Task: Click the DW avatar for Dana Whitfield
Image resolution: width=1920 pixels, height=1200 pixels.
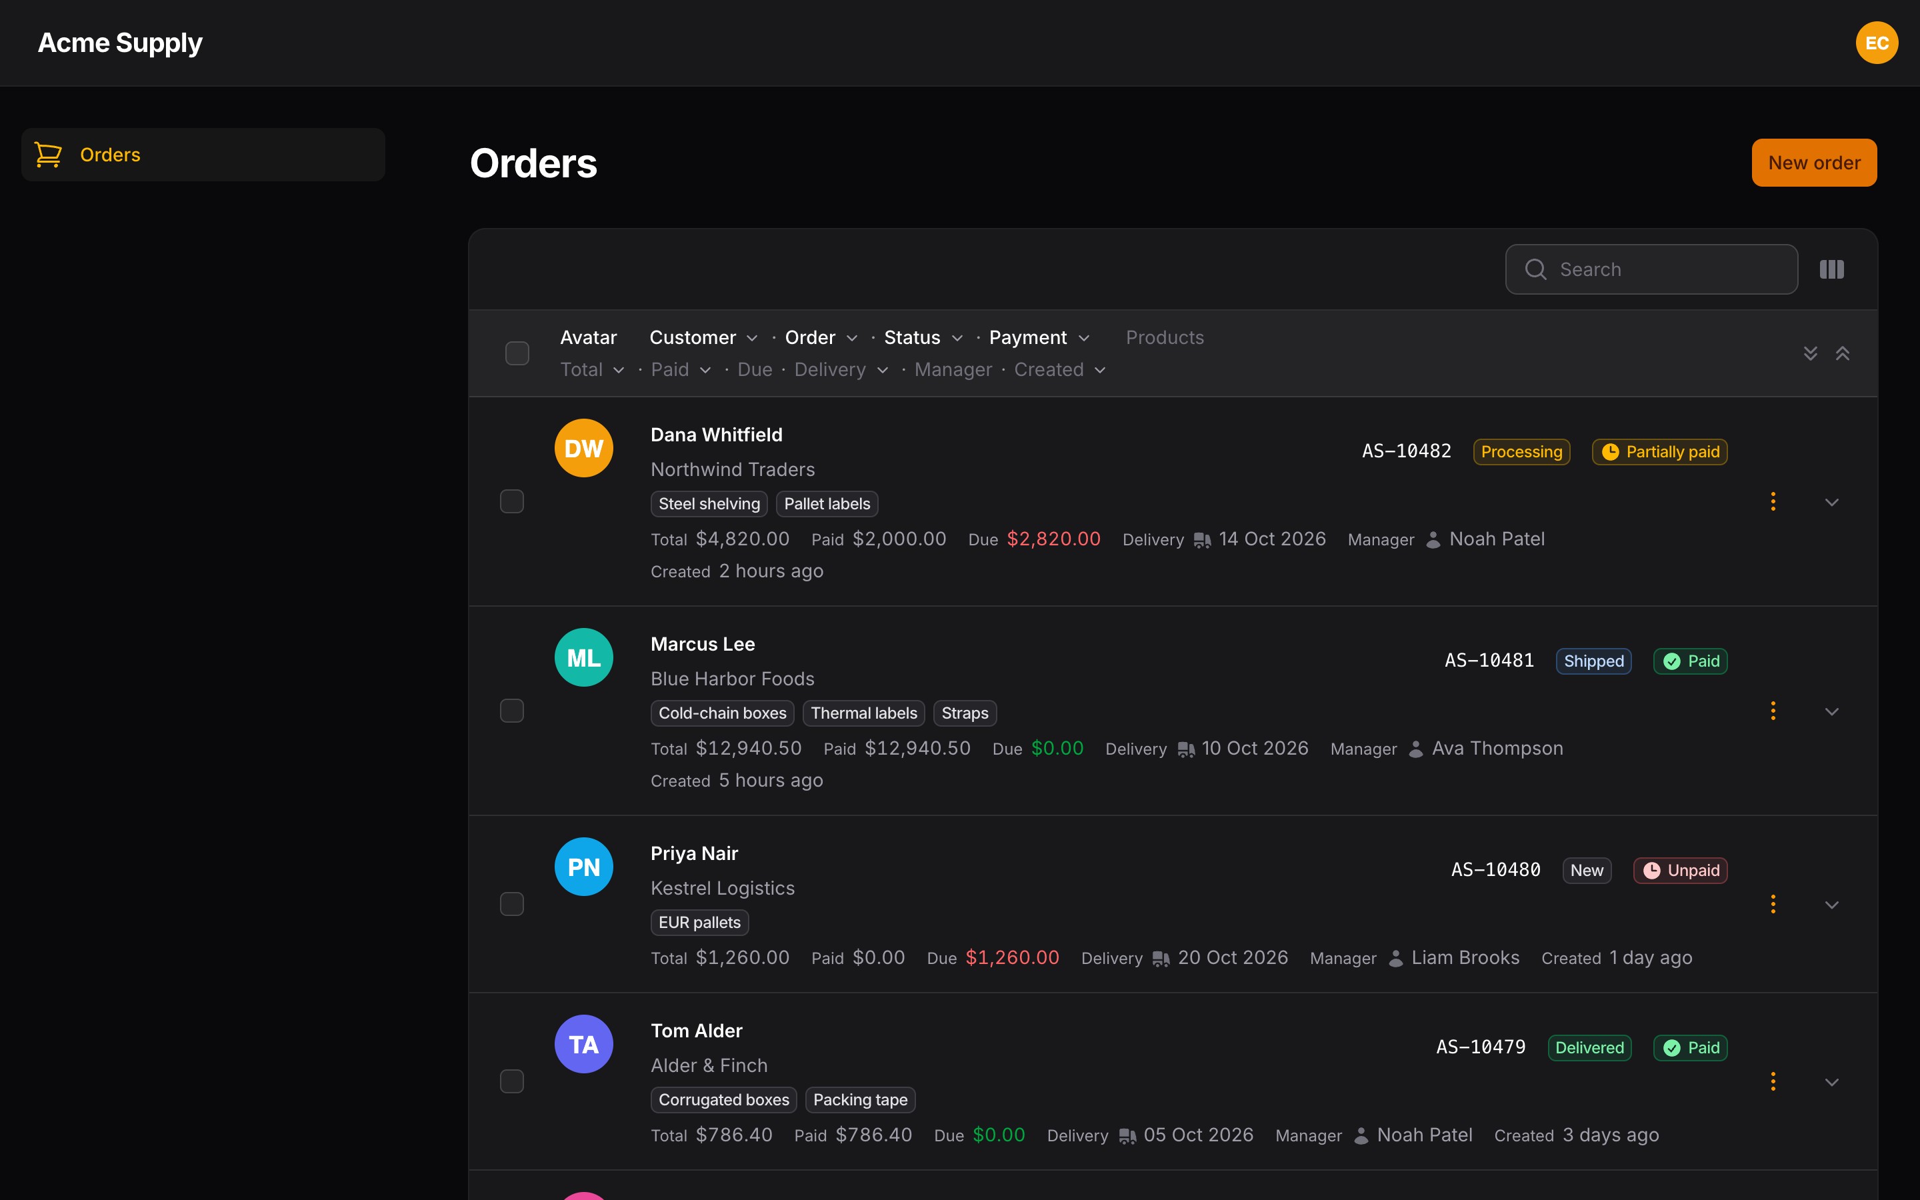Action: pyautogui.click(x=584, y=449)
